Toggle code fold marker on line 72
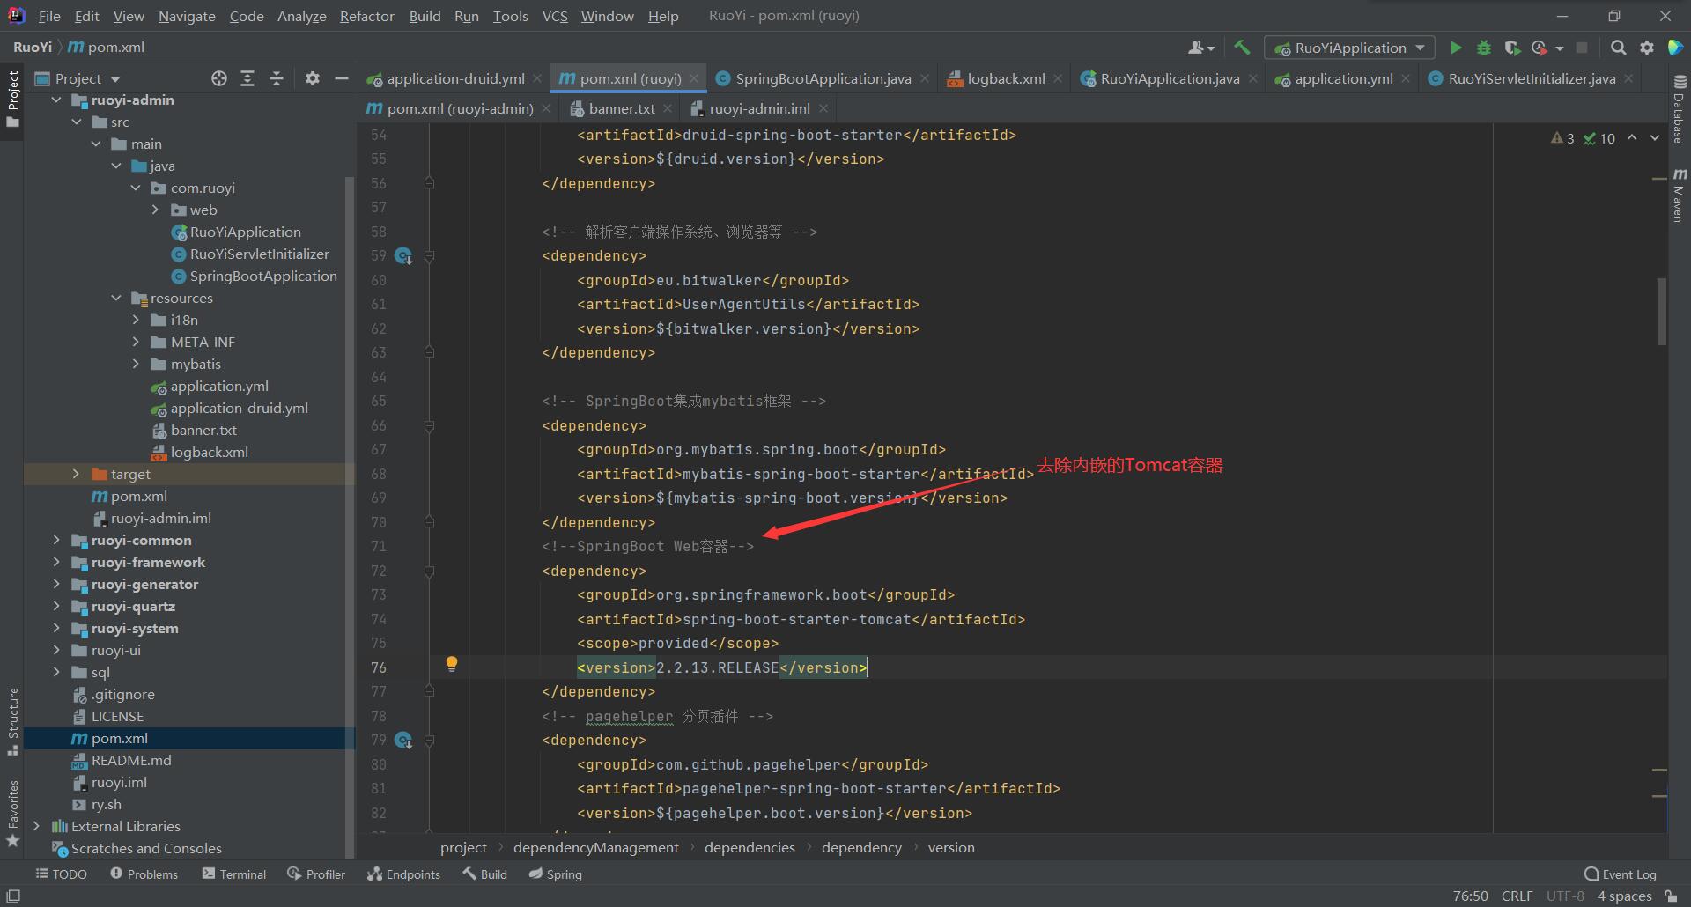1691x907 pixels. click(x=429, y=571)
